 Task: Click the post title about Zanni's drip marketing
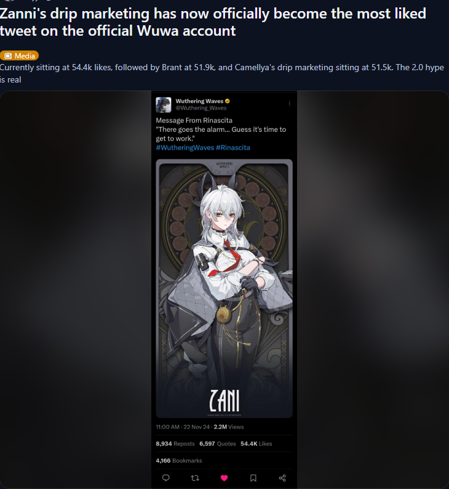(x=213, y=22)
